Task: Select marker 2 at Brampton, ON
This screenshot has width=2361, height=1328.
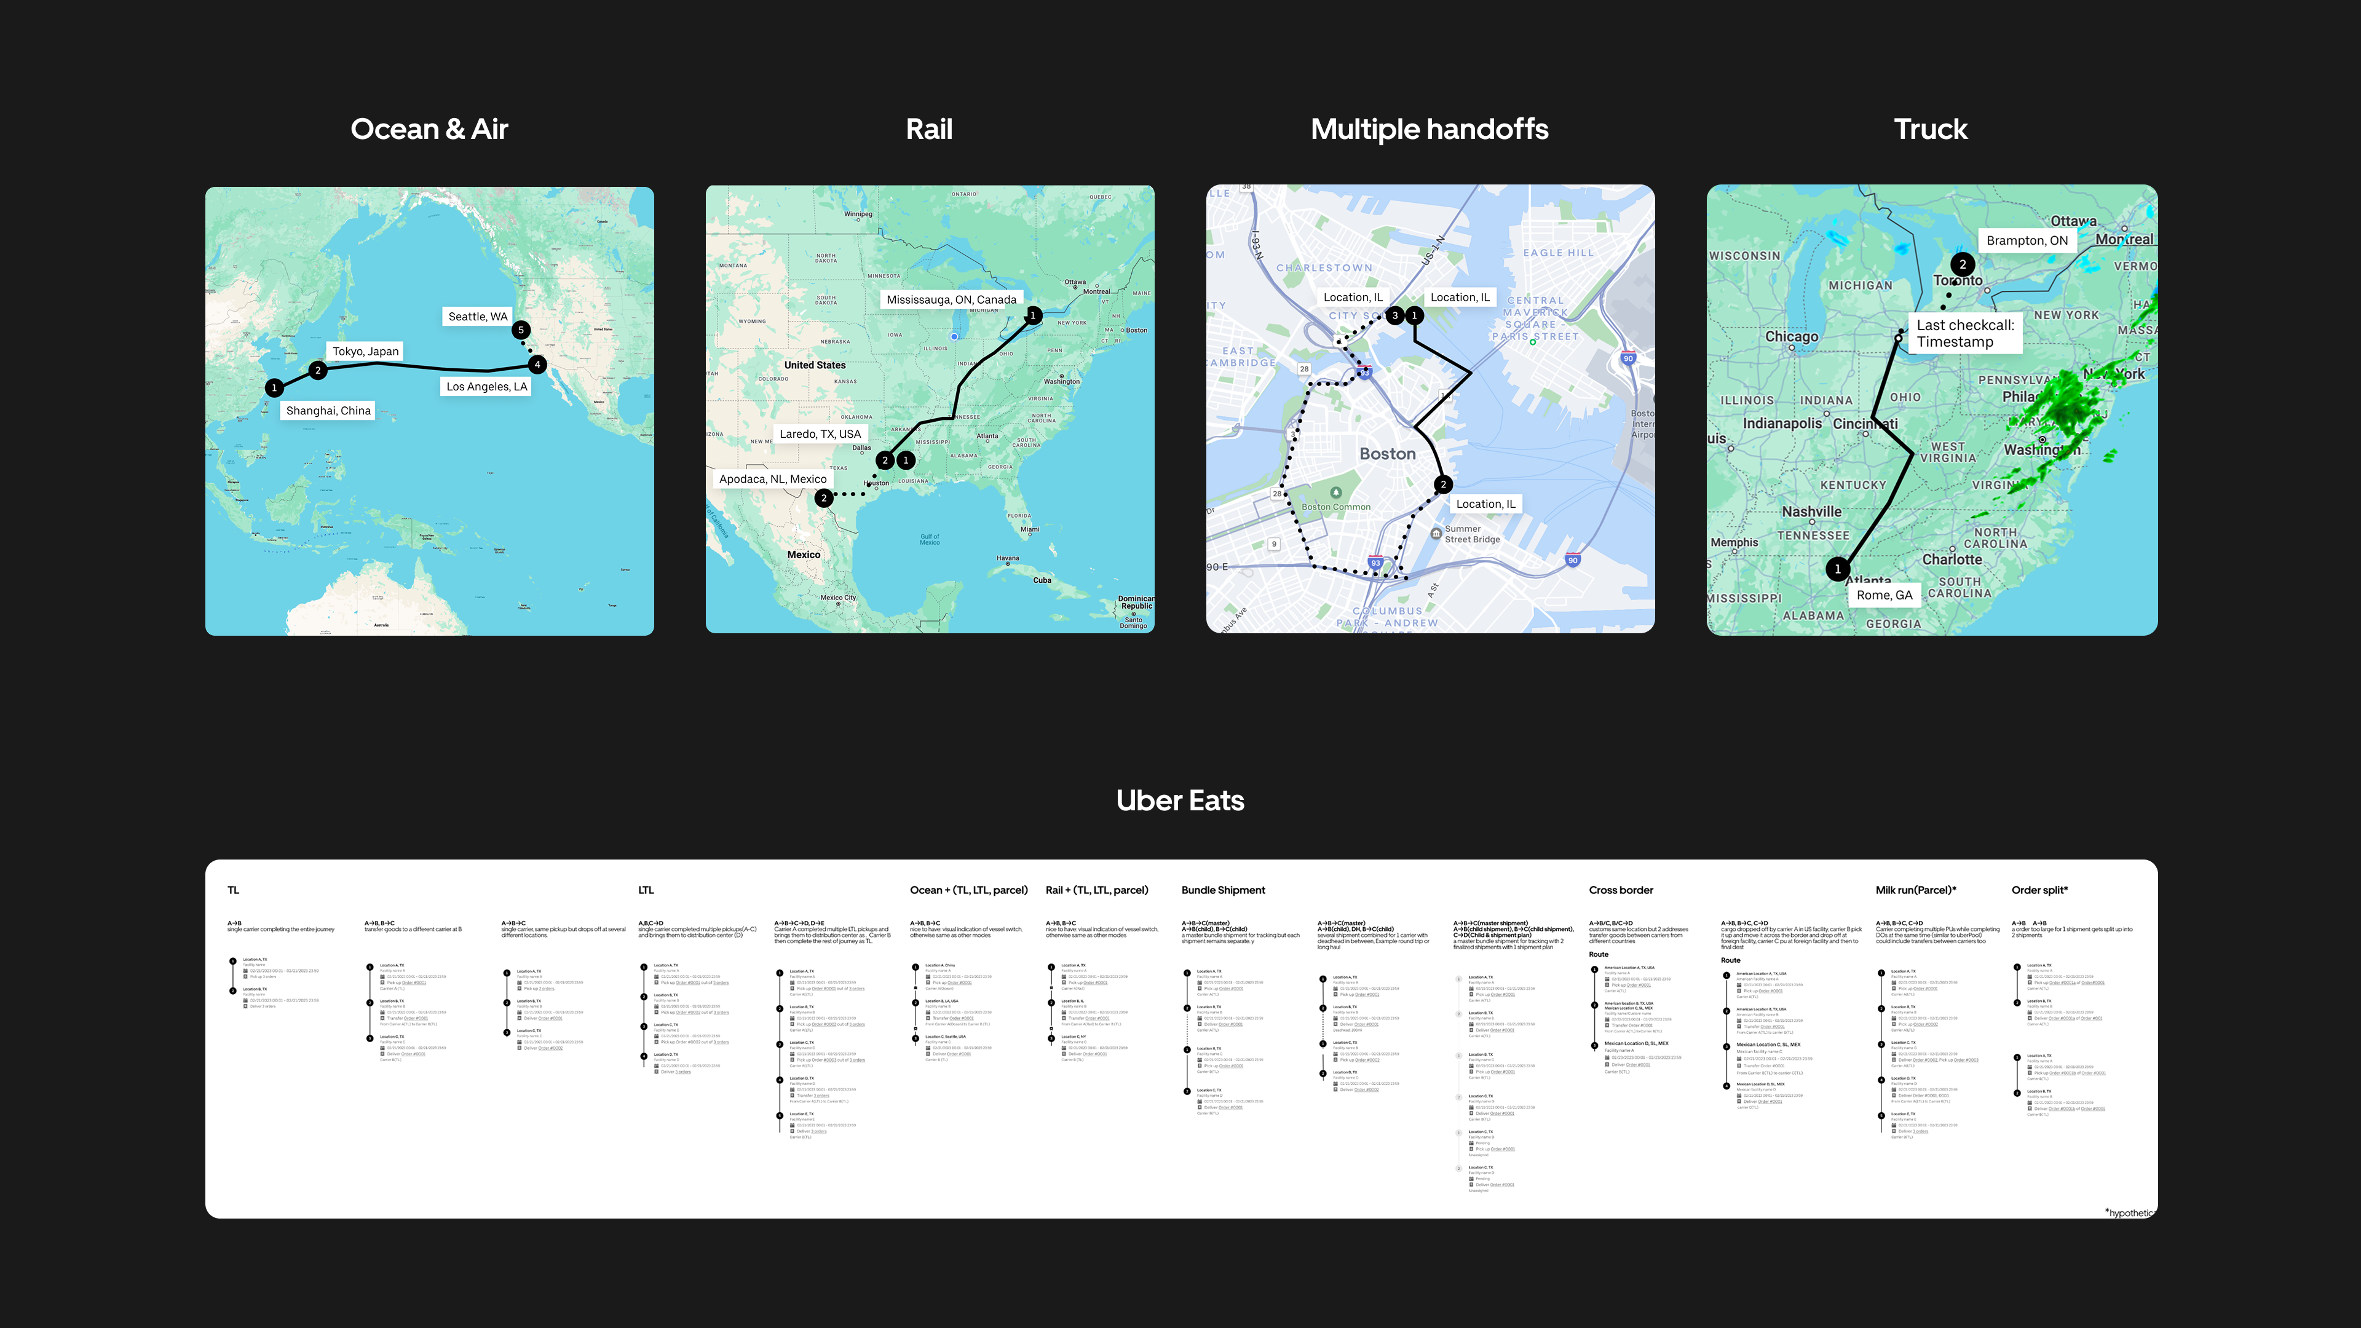Action: click(1963, 264)
